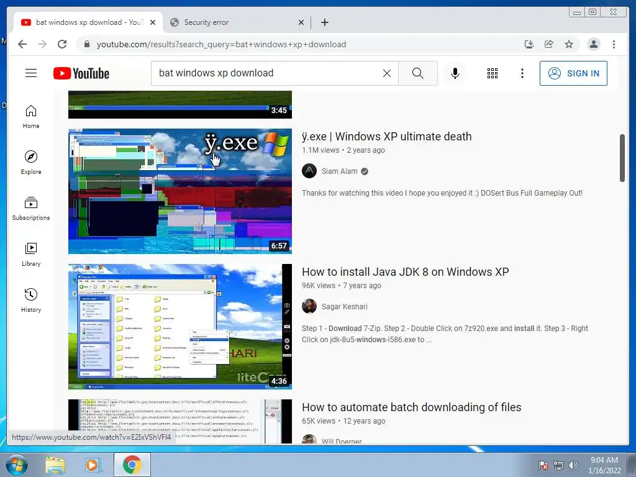Screen dimensions: 636x477
Task: Open YouTube settings three-dot menu
Action: [522, 73]
